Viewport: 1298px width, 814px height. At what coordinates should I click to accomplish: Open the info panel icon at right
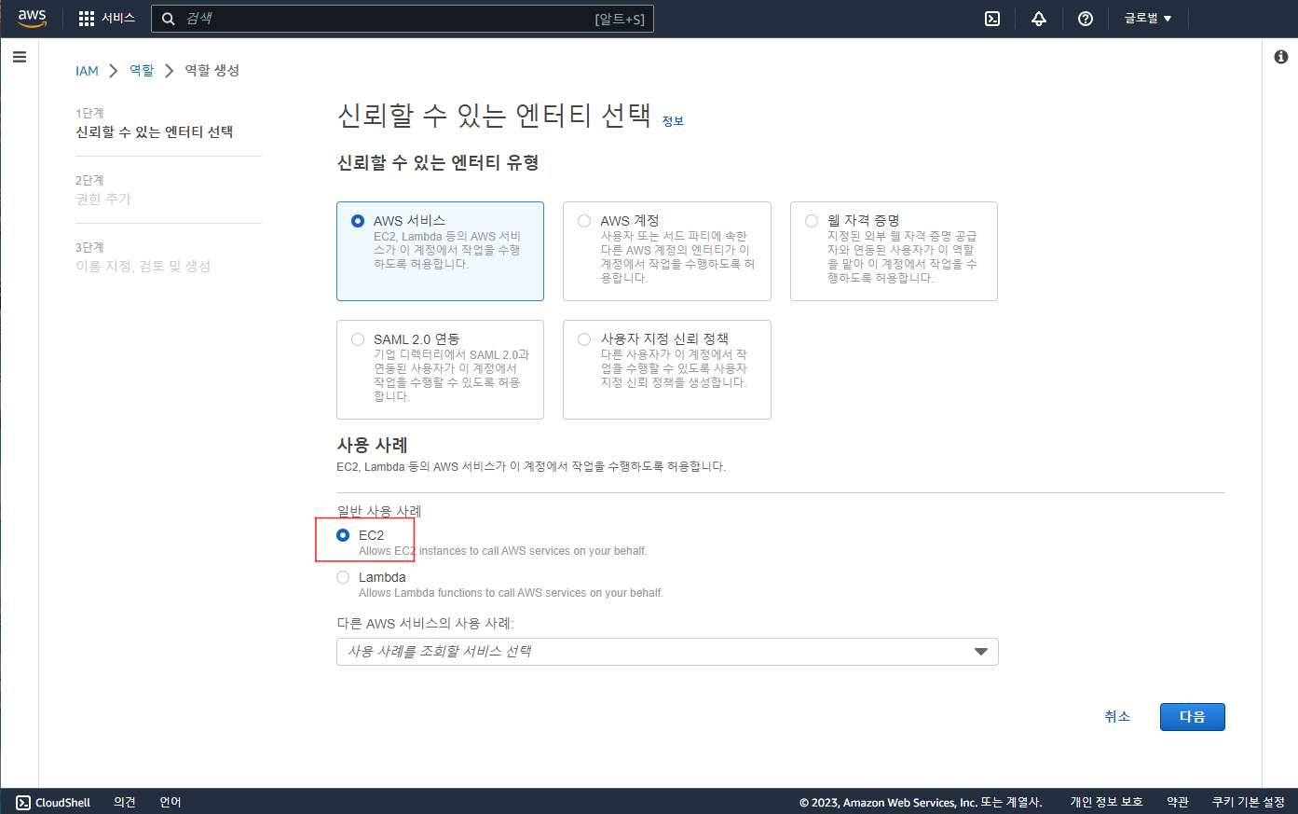pos(1280,57)
